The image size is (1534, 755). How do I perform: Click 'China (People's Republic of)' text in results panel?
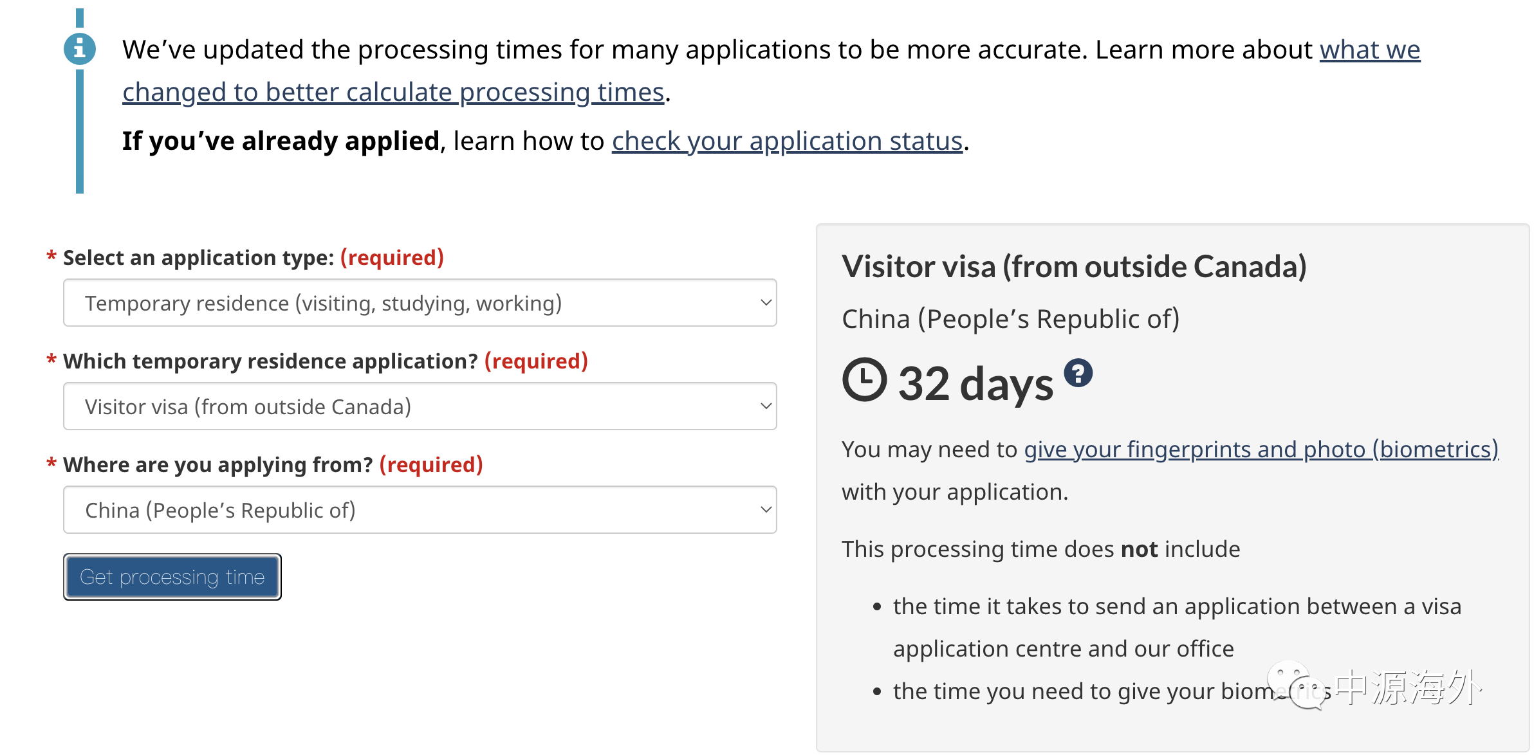click(x=1010, y=319)
